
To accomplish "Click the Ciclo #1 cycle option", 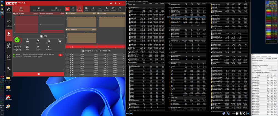I will [x=38, y=48].
